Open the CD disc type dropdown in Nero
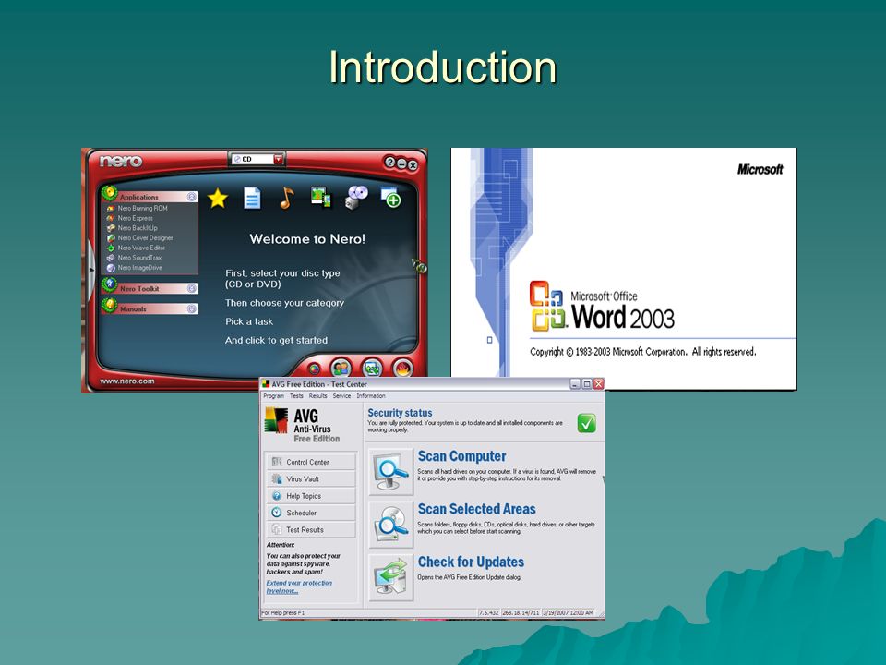The height and width of the screenshot is (665, 886). click(278, 160)
